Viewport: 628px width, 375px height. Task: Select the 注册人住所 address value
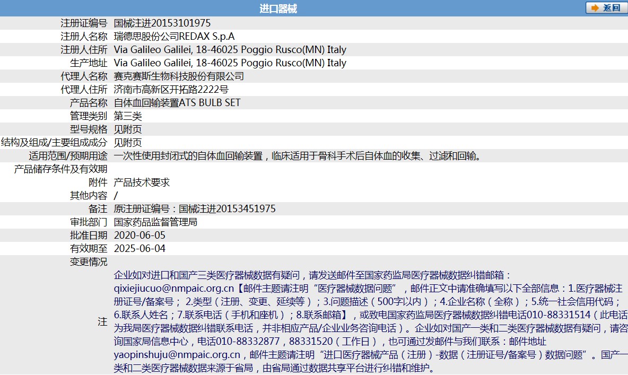click(x=230, y=50)
